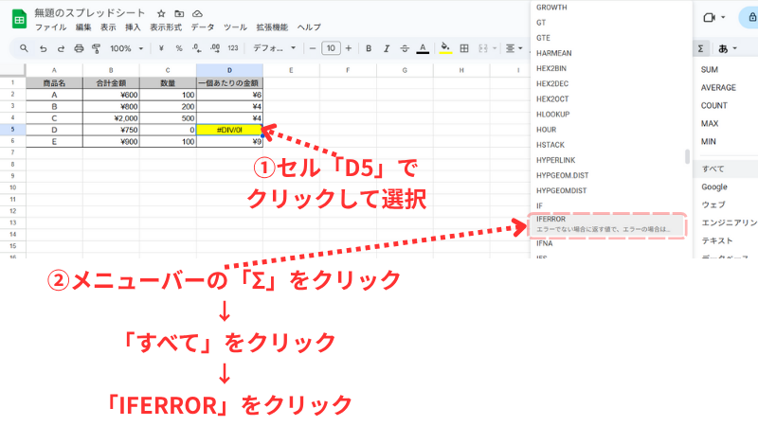Open the fill color picker
Viewport: 758px width, 426px height.
coord(445,48)
